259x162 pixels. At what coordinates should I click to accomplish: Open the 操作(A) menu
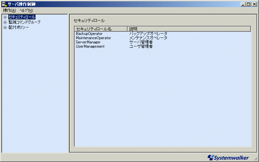[9, 10]
